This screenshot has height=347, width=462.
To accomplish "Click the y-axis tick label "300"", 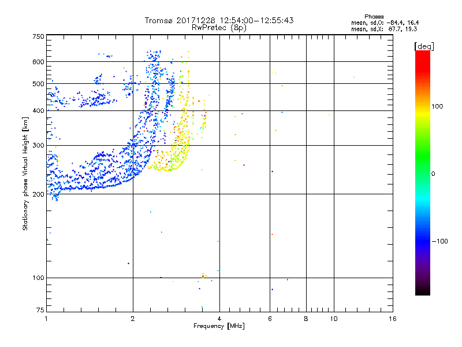I will pyautogui.click(x=38, y=146).
